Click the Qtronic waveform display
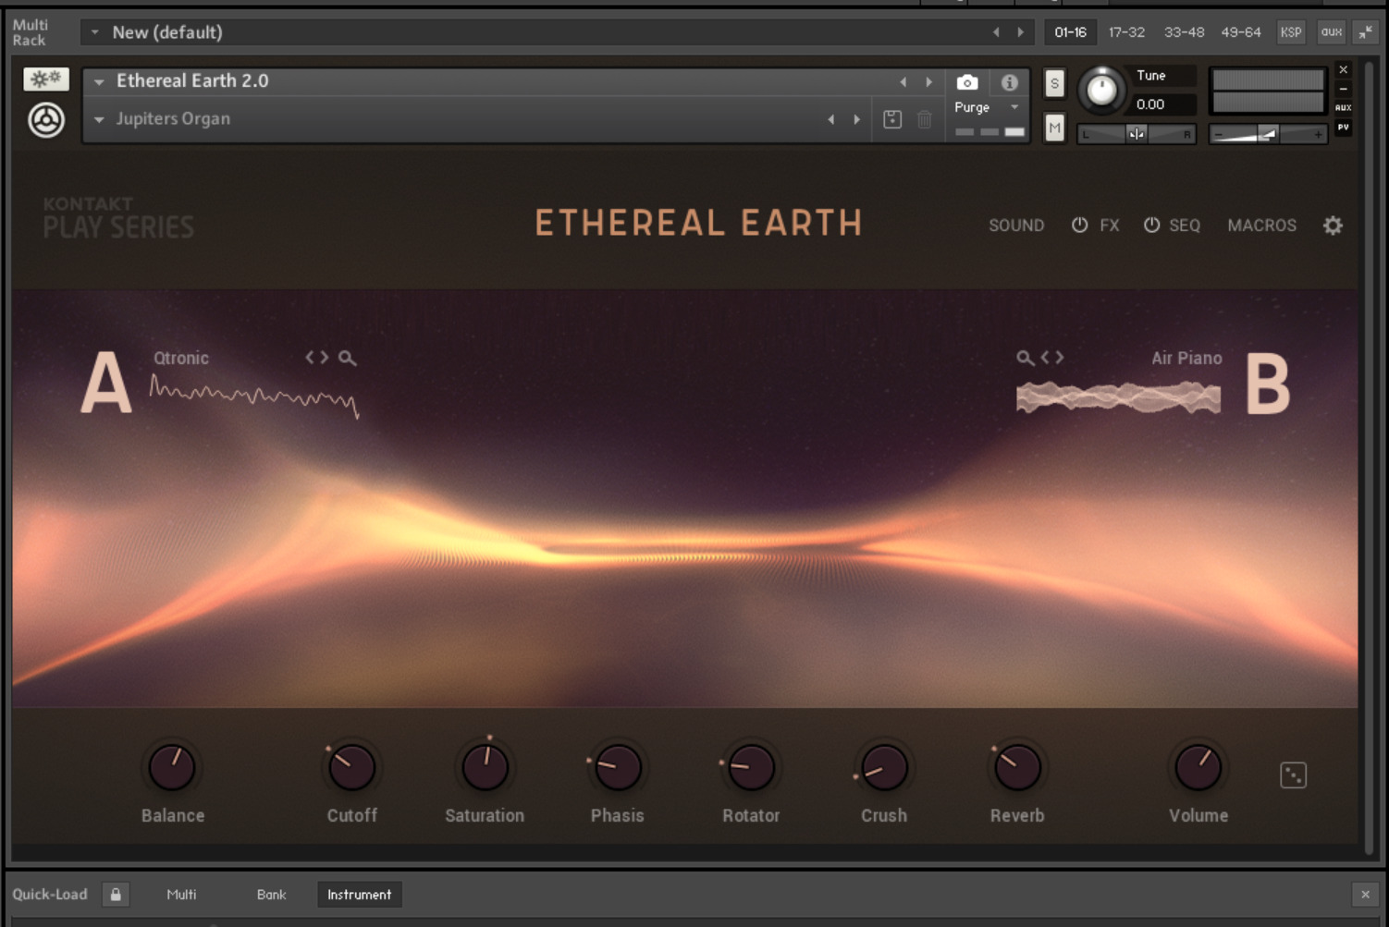Image resolution: width=1389 pixels, height=927 pixels. 254,396
